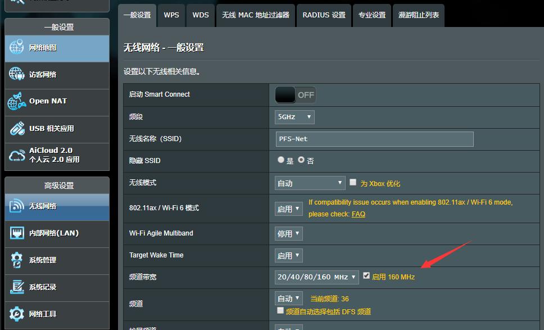Switch to the WPS tab
The height and width of the screenshot is (330, 544).
pos(171,15)
